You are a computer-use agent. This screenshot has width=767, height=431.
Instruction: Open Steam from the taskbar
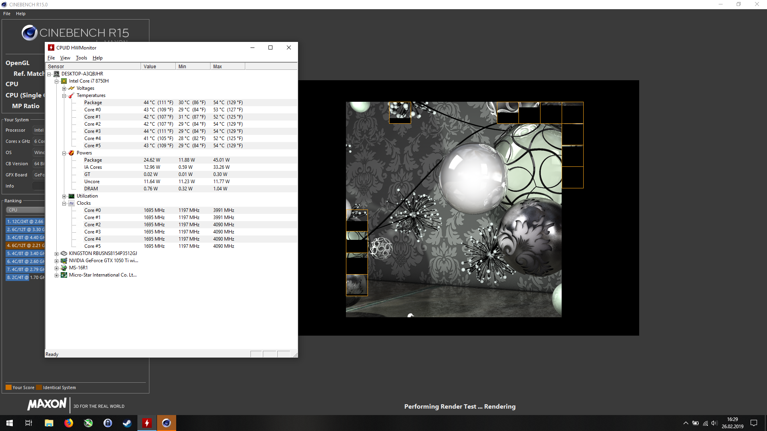tap(127, 423)
